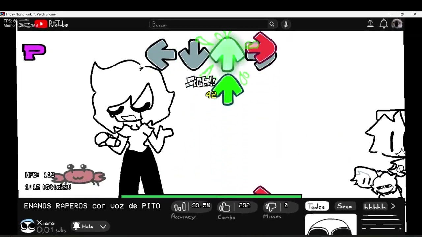Select the Todos filter tab
Screen dimensions: 422x237
316,206
